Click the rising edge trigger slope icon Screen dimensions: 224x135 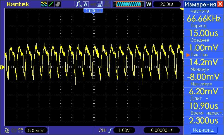(x=110, y=131)
